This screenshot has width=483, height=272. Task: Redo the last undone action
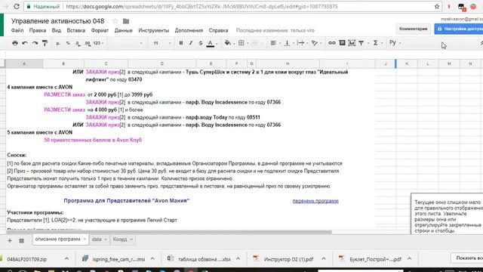click(35, 43)
